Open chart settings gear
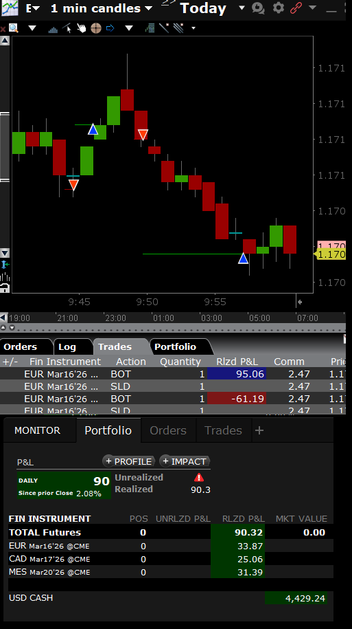This screenshot has height=629, width=352. click(x=279, y=8)
